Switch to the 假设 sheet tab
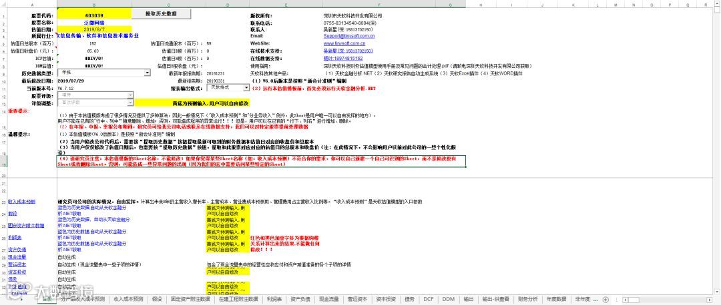This screenshot has height=305, width=721. (157, 299)
